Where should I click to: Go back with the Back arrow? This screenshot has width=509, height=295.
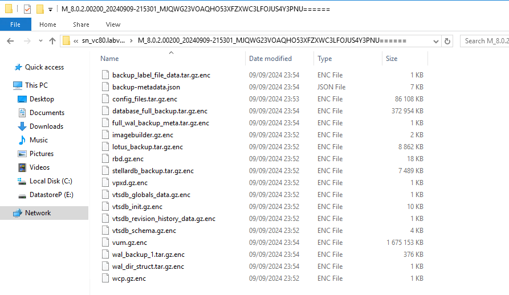coord(10,41)
